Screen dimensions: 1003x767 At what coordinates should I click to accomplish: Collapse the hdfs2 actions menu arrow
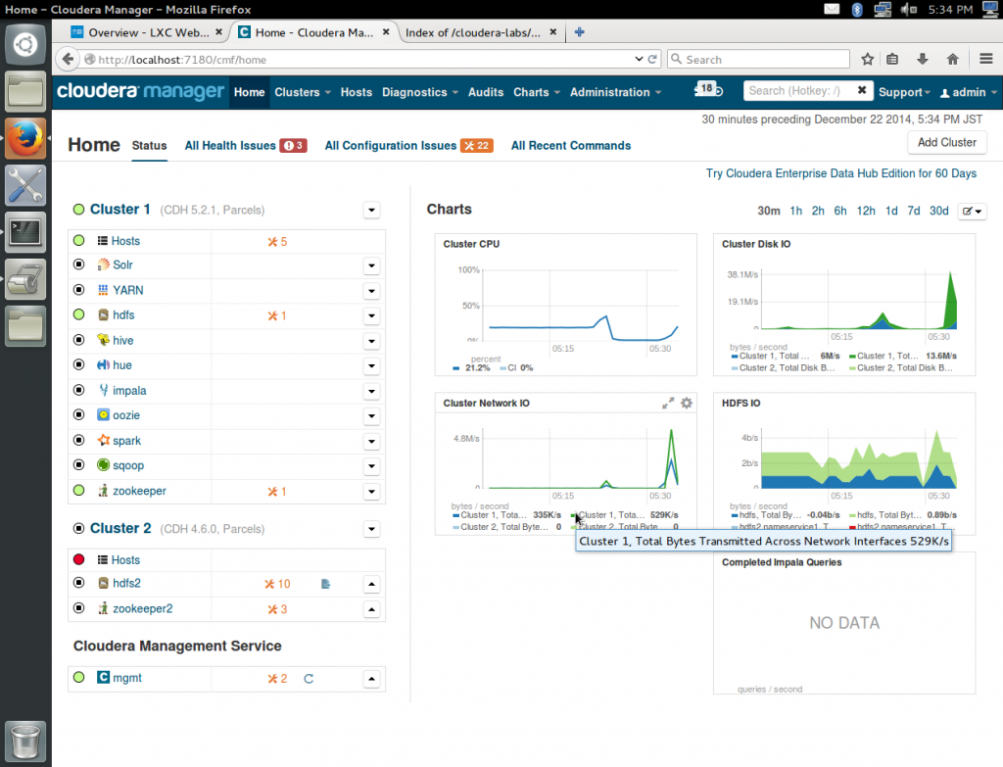(x=371, y=584)
